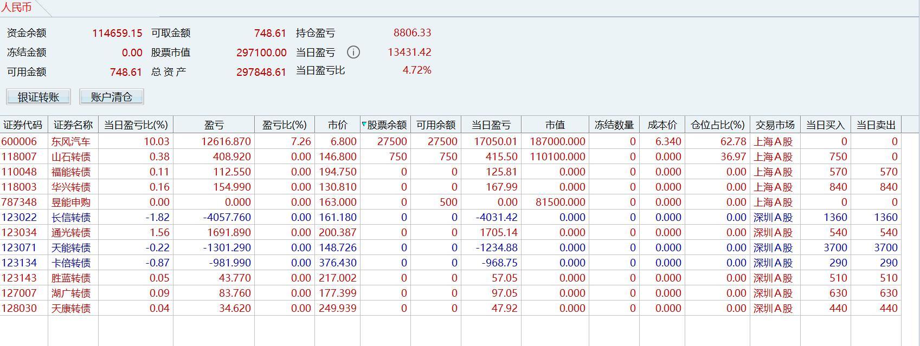Image resolution: width=920 pixels, height=346 pixels.
Task: Click the market value cell 187000.000
Action: pyautogui.click(x=556, y=141)
